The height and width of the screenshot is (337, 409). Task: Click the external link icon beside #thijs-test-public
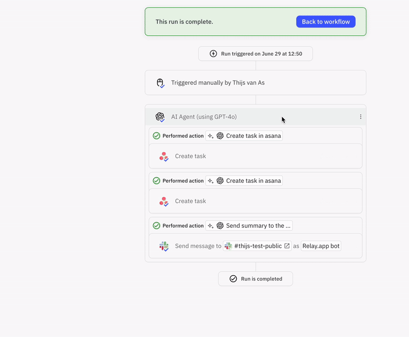pos(286,246)
